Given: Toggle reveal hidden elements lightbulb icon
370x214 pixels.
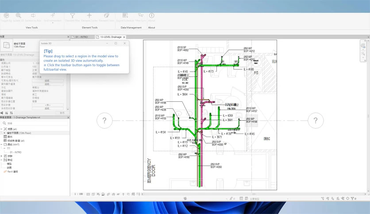Looking at the screenshot, I should 123,194.
